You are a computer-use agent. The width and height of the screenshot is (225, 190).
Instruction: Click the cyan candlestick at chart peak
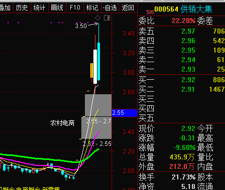(99, 62)
